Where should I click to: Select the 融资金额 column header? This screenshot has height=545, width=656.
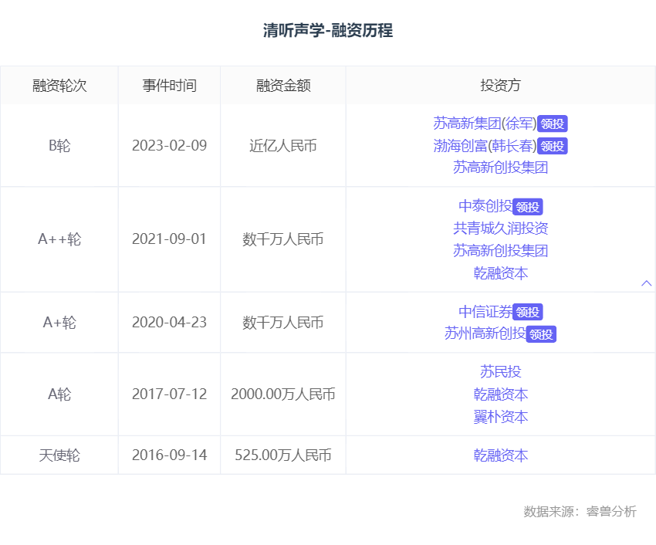(x=283, y=86)
